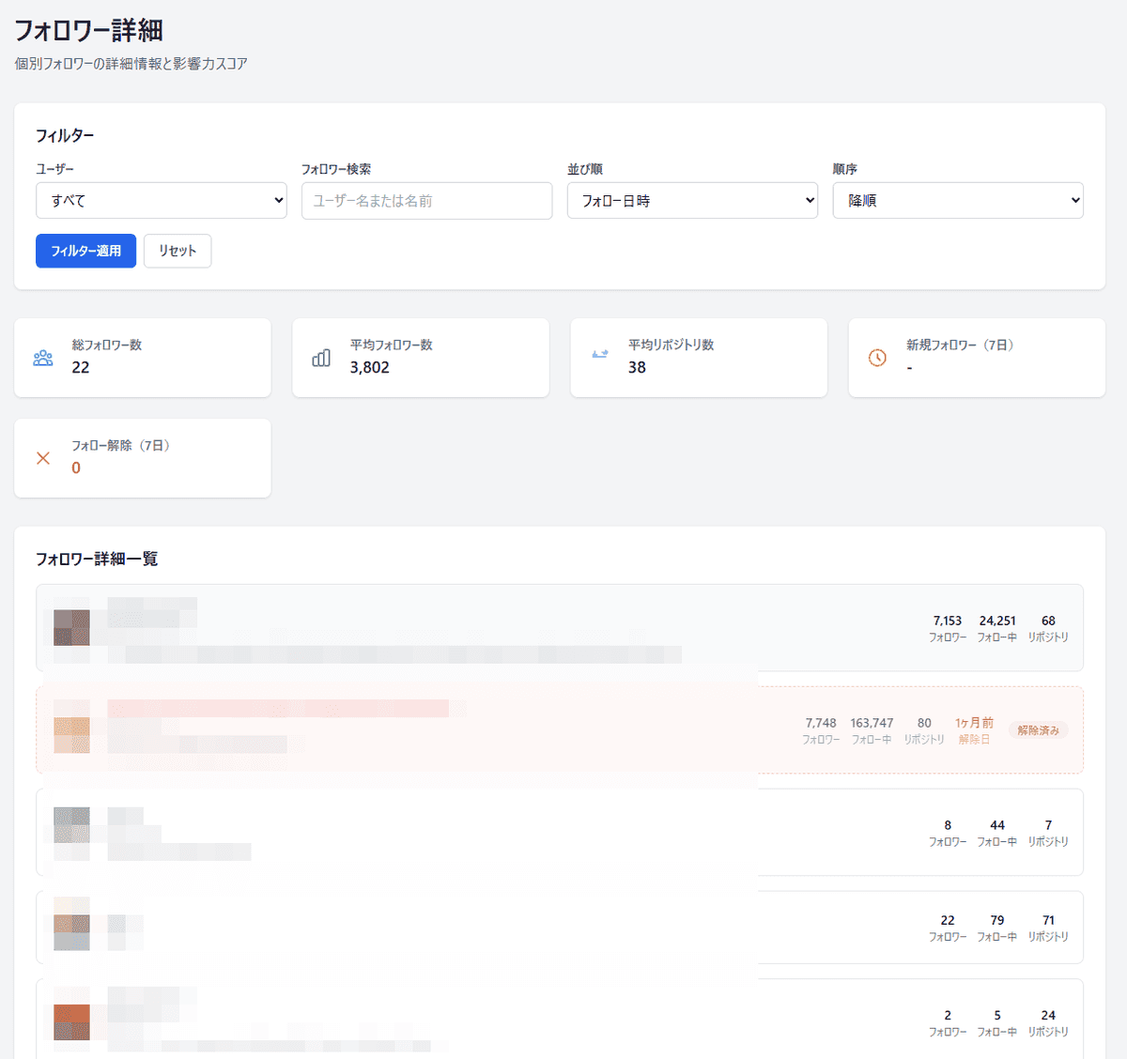Click the red X icon on フォロー解除 card
The height and width of the screenshot is (1059, 1127).
pos(42,458)
